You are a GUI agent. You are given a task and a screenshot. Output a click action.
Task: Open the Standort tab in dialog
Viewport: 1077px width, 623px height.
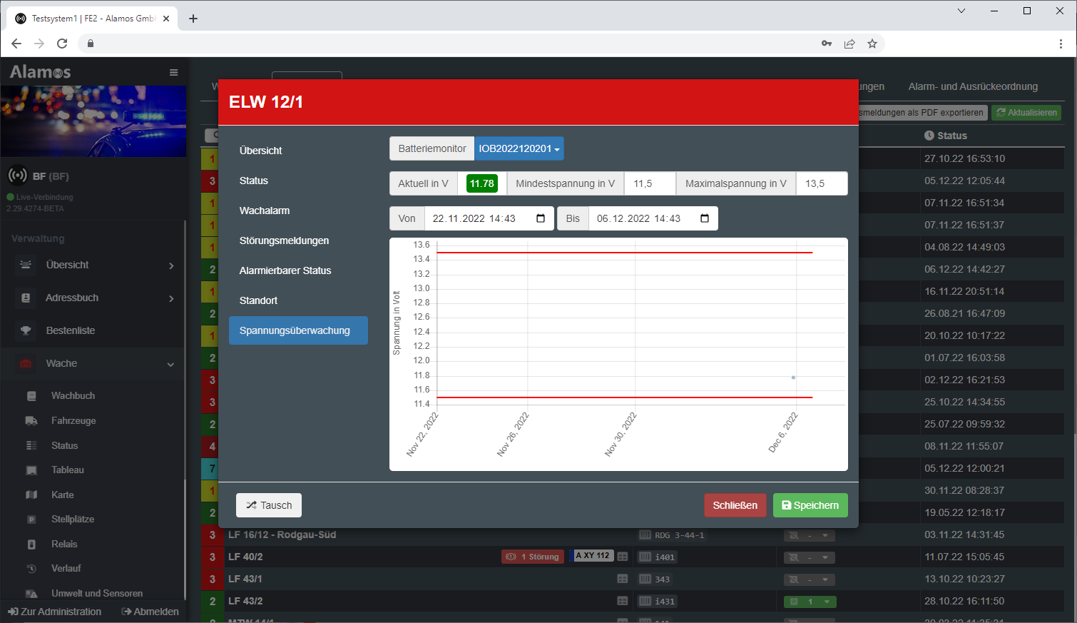(x=258, y=300)
